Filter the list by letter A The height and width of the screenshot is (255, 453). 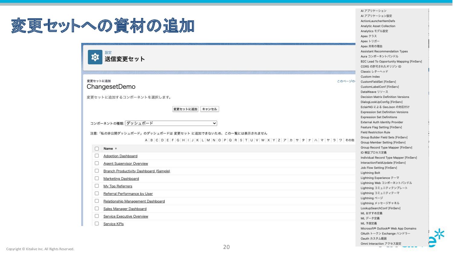146,140
